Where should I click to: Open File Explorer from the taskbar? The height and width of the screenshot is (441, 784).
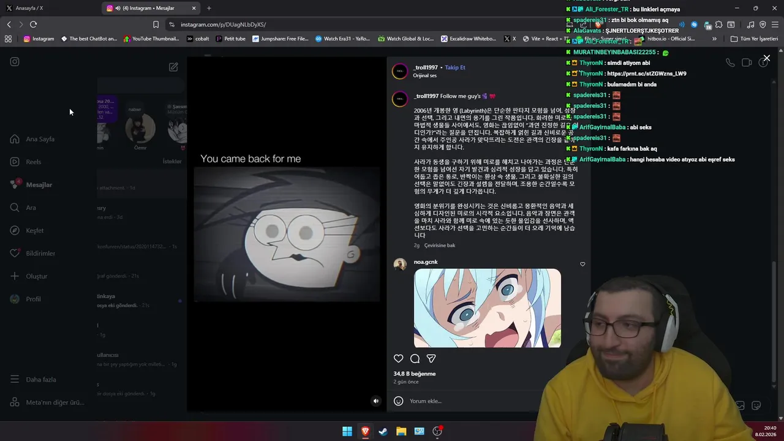coord(401,431)
